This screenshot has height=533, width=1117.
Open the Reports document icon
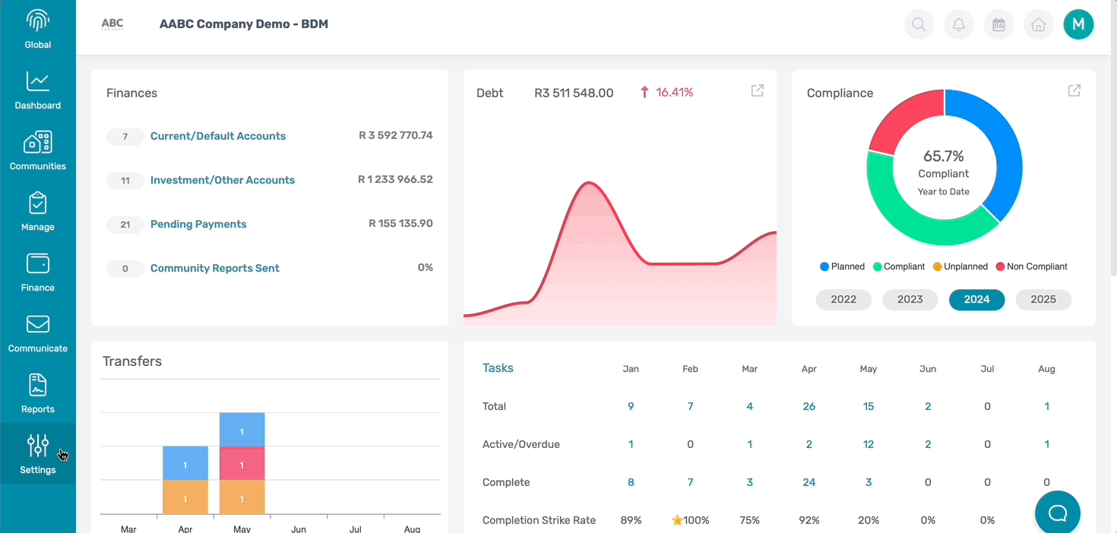pos(38,385)
